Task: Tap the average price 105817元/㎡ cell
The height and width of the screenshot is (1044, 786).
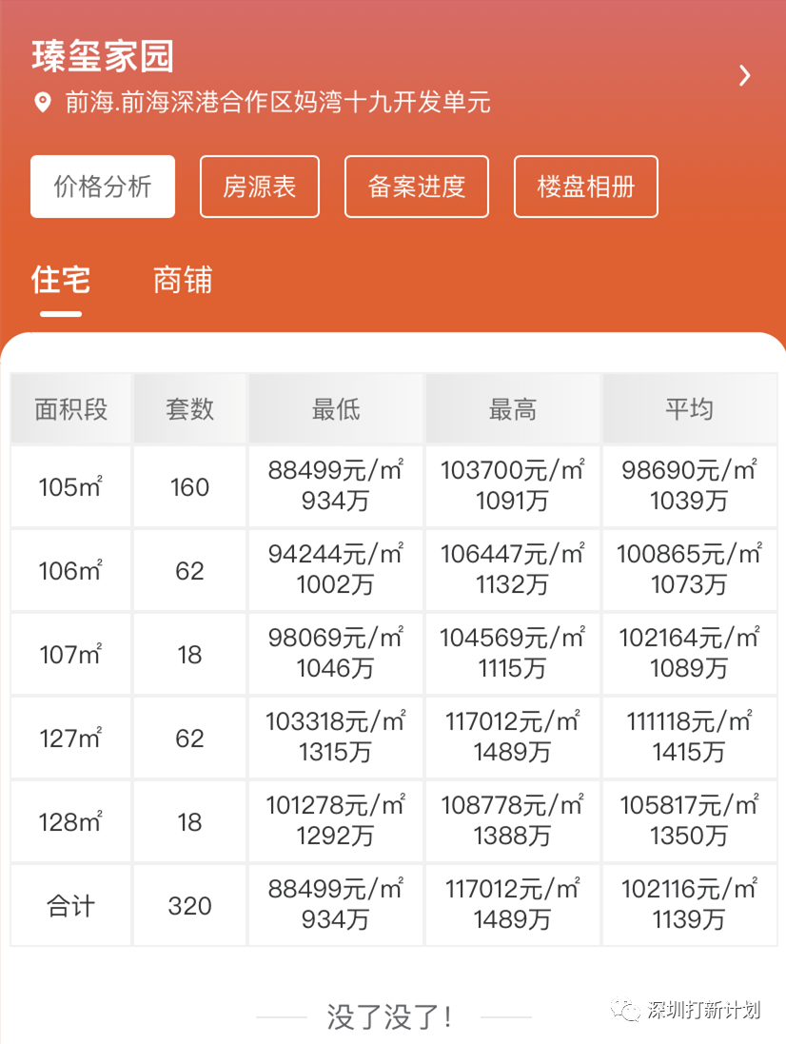Action: click(x=690, y=822)
